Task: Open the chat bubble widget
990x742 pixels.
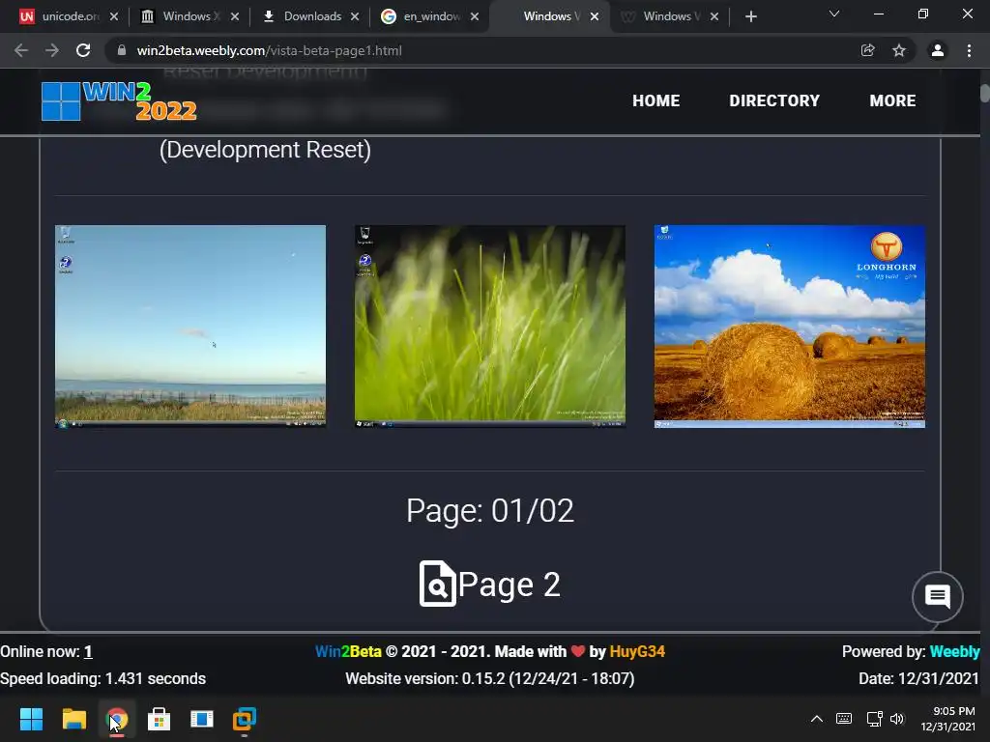Action: tap(937, 596)
